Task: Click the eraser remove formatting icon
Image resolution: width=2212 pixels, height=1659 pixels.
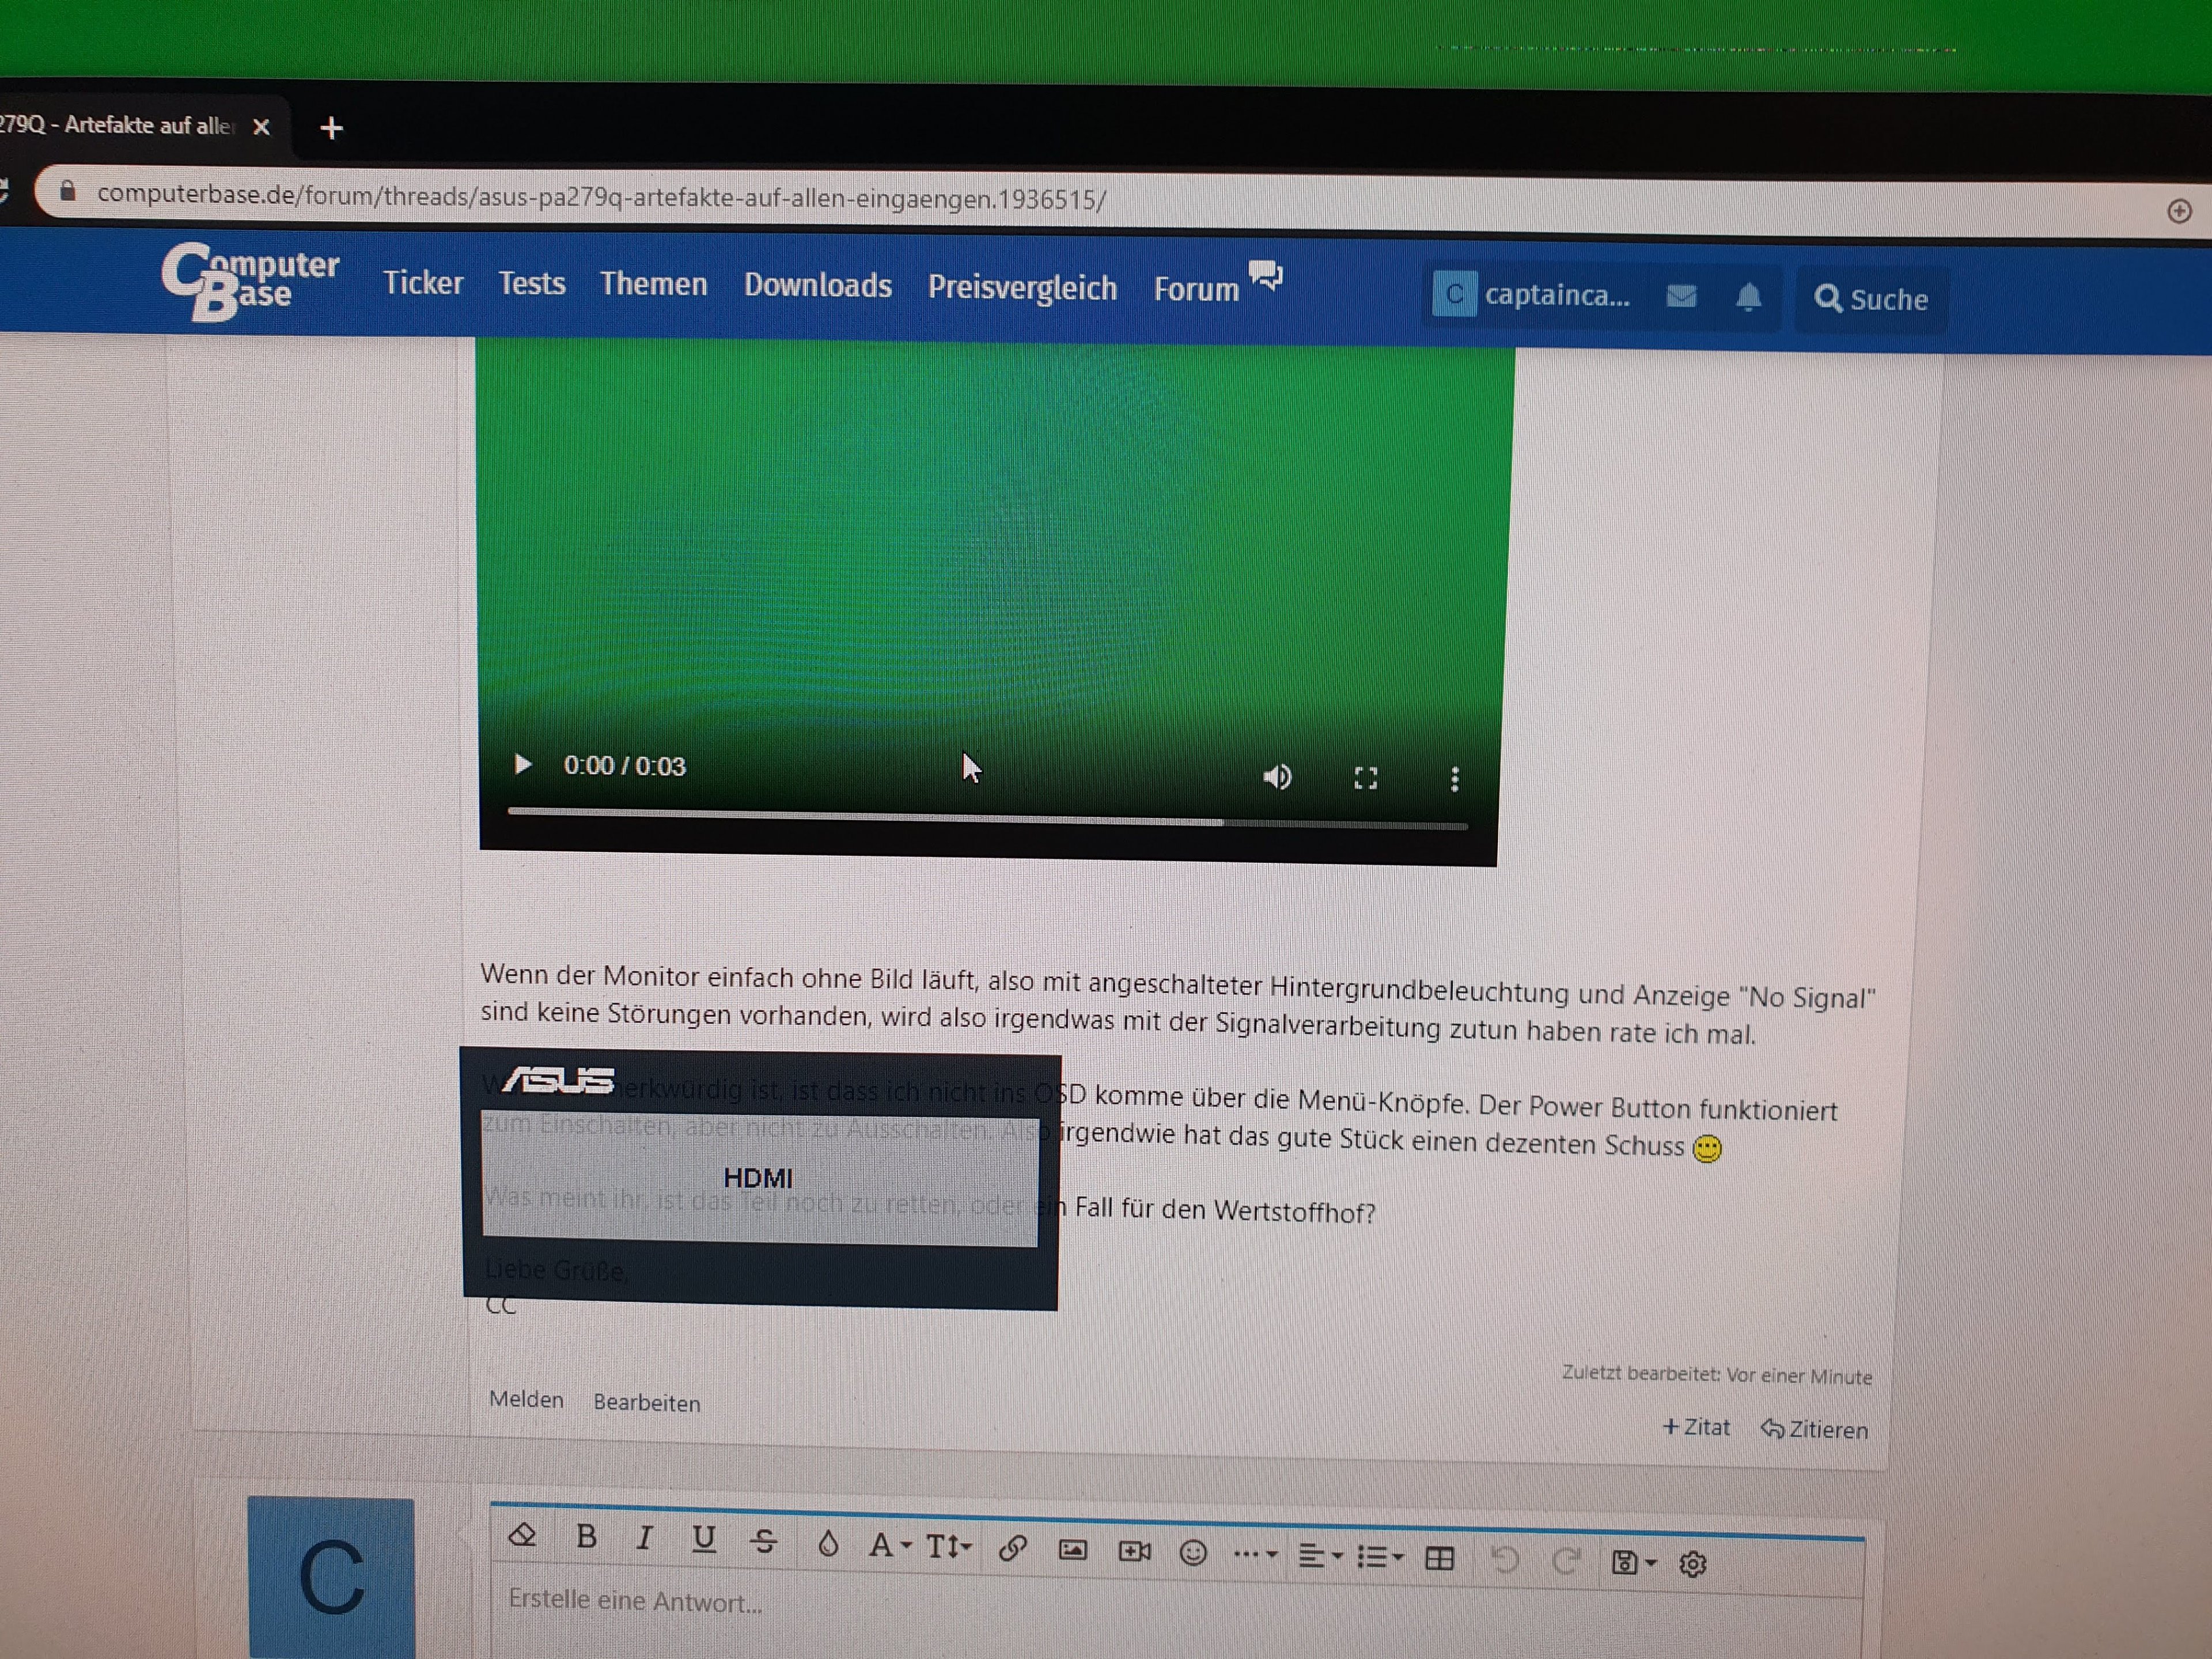Action: pos(523,1534)
